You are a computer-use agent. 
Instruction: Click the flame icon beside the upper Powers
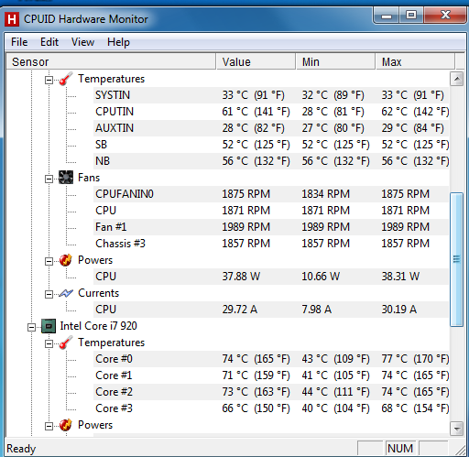66,260
